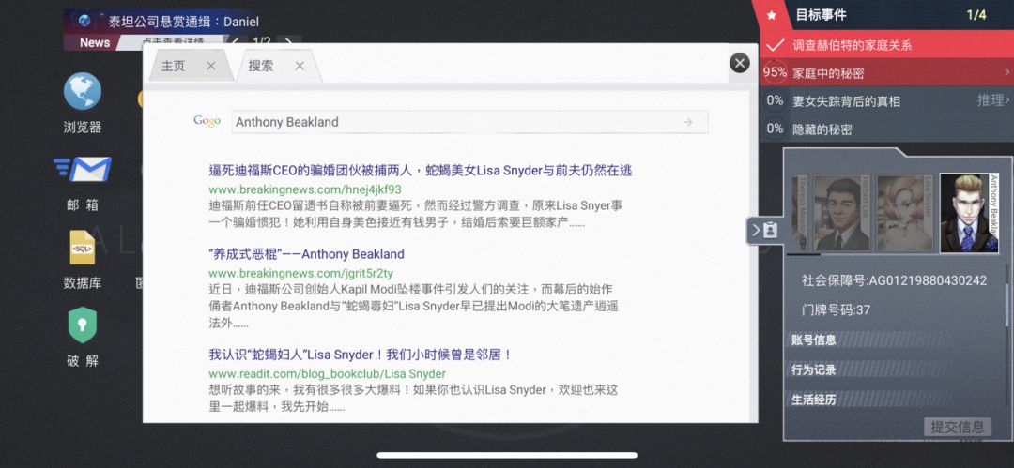1014x468 pixels.
Task: Open the 泰坦公司悬赏通缉：Daniel news headline
Action: (184, 22)
